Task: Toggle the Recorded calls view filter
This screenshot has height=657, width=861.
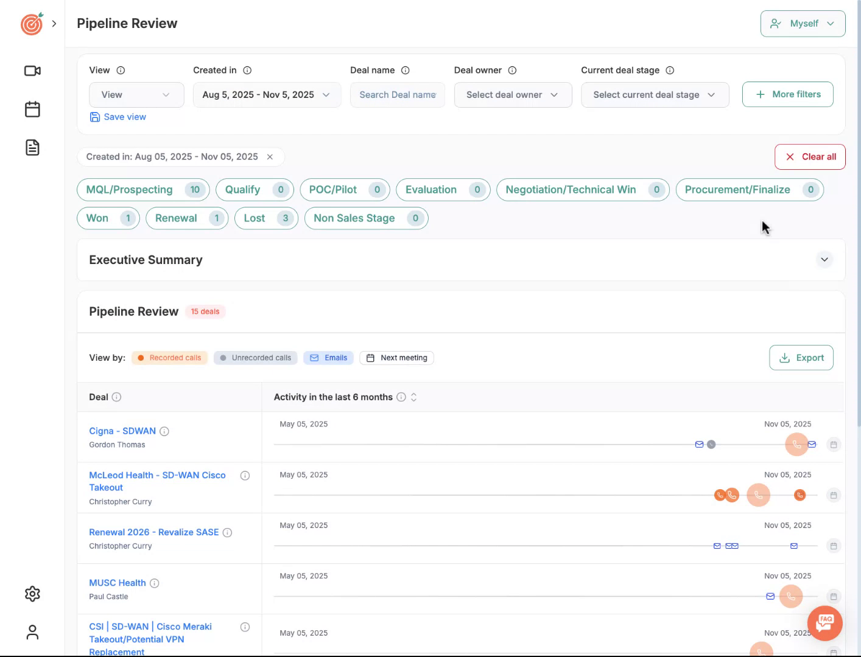Action: pyautogui.click(x=169, y=358)
